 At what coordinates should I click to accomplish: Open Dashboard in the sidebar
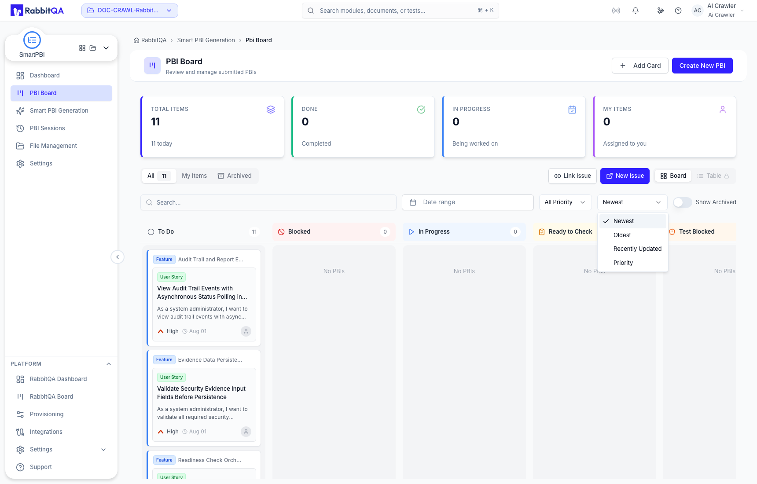(x=61, y=76)
